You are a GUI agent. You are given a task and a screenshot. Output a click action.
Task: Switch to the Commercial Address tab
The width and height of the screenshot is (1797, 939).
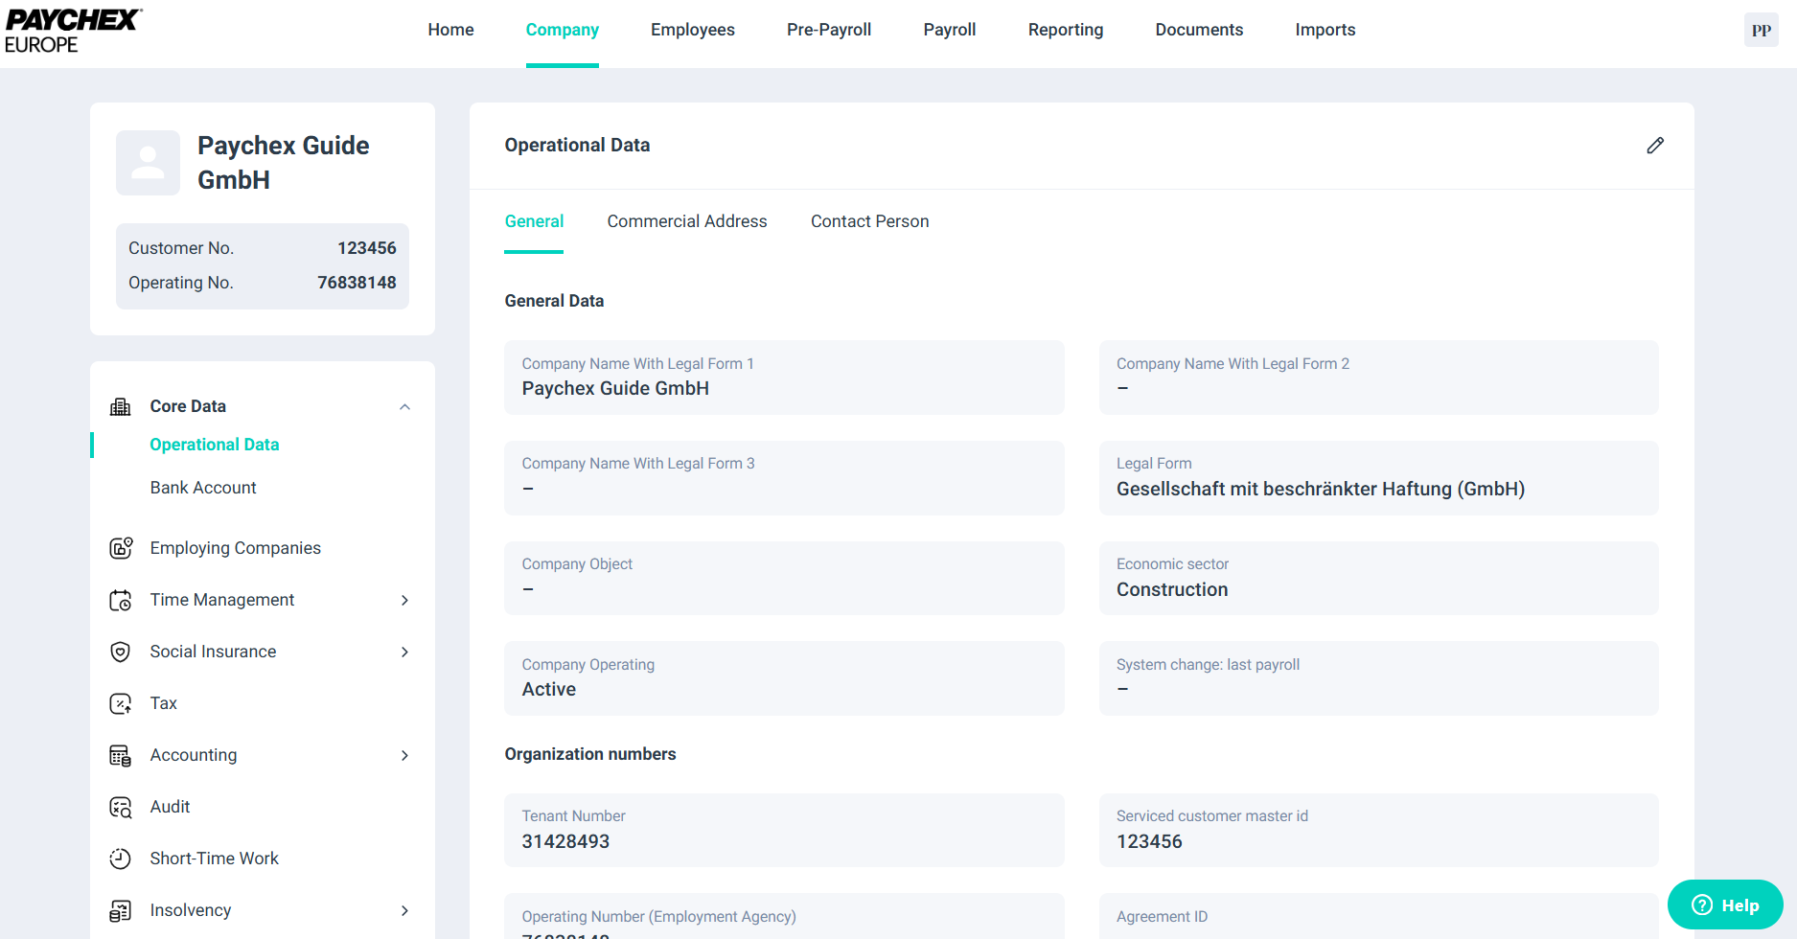[x=686, y=221]
